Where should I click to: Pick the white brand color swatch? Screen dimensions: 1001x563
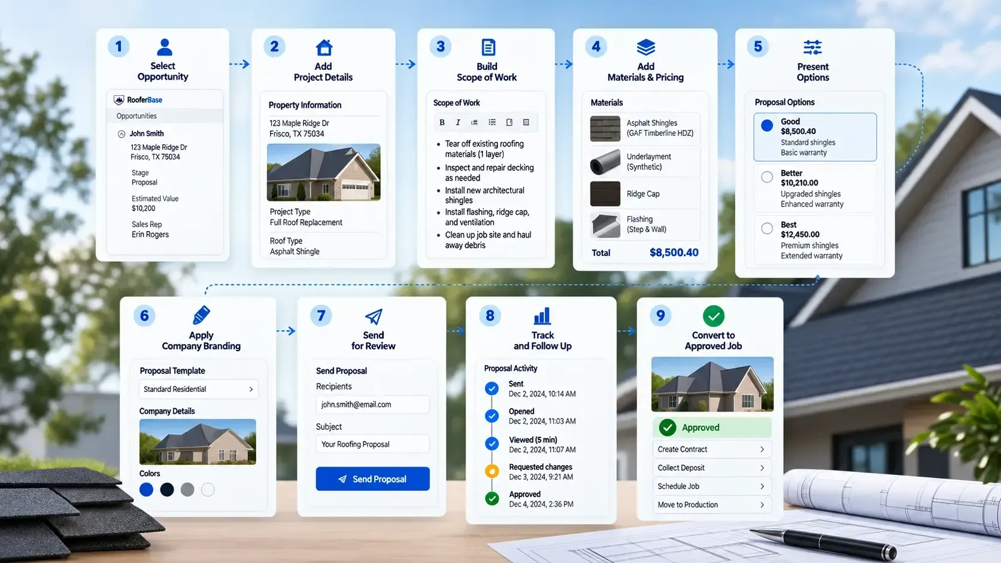pyautogui.click(x=208, y=489)
